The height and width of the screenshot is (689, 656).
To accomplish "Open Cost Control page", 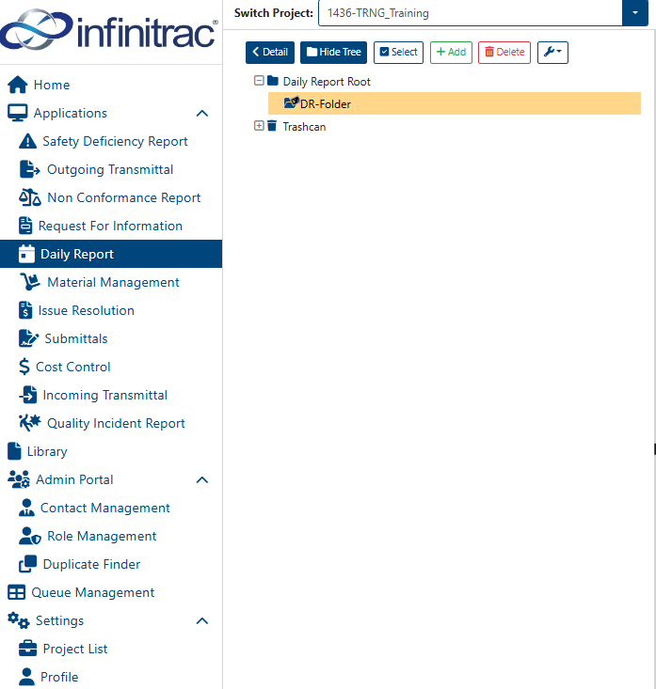I will [73, 367].
